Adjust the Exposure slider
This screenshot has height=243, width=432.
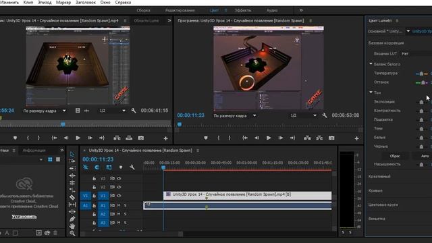click(421, 102)
